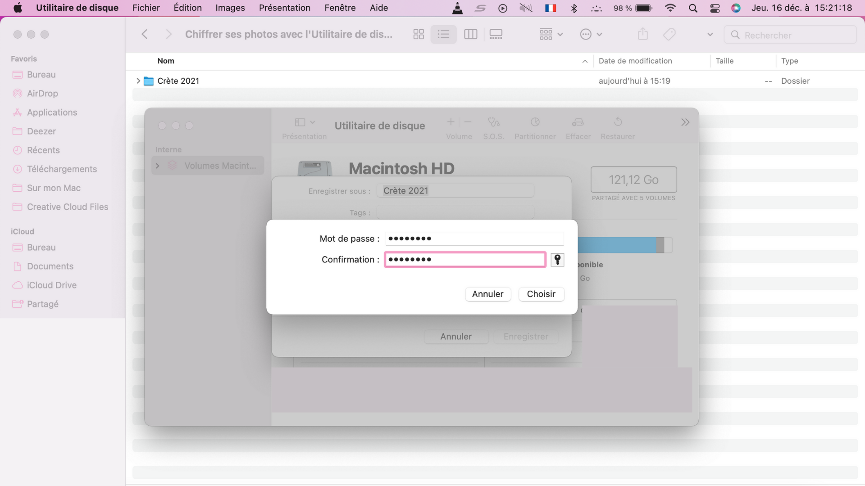
Task: Click the password assistant key icon
Action: coord(557,260)
